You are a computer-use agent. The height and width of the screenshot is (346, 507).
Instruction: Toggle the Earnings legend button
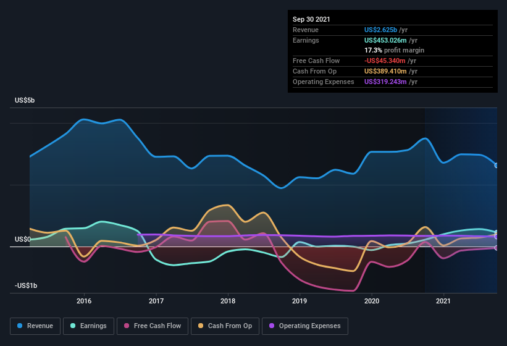click(x=88, y=326)
